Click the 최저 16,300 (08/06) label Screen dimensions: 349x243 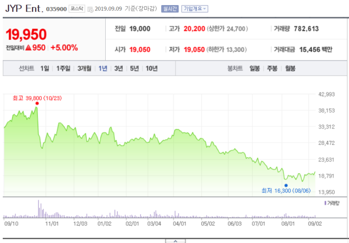[286, 190]
